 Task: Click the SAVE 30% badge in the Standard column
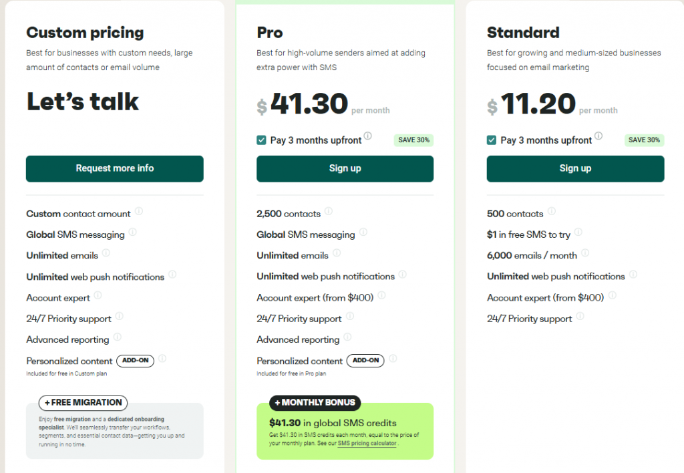[644, 140]
